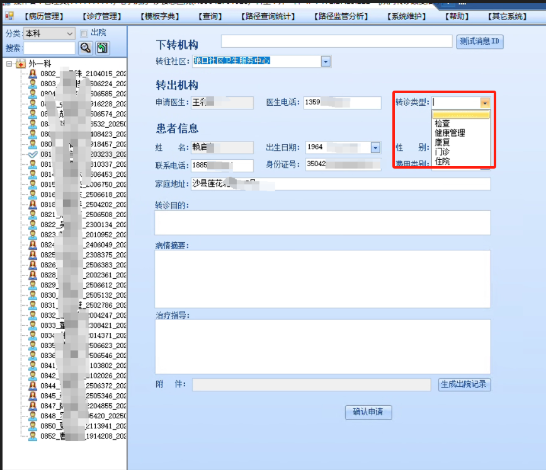Click the search magnifier icon button

85,48
